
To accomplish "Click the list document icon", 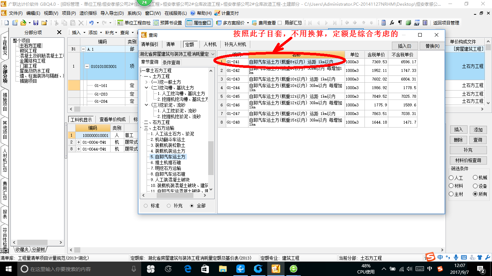I will (425, 23).
